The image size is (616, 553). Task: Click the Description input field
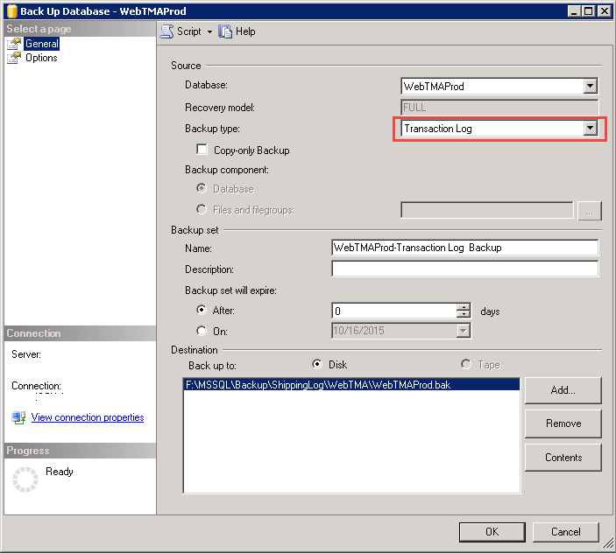click(464, 269)
